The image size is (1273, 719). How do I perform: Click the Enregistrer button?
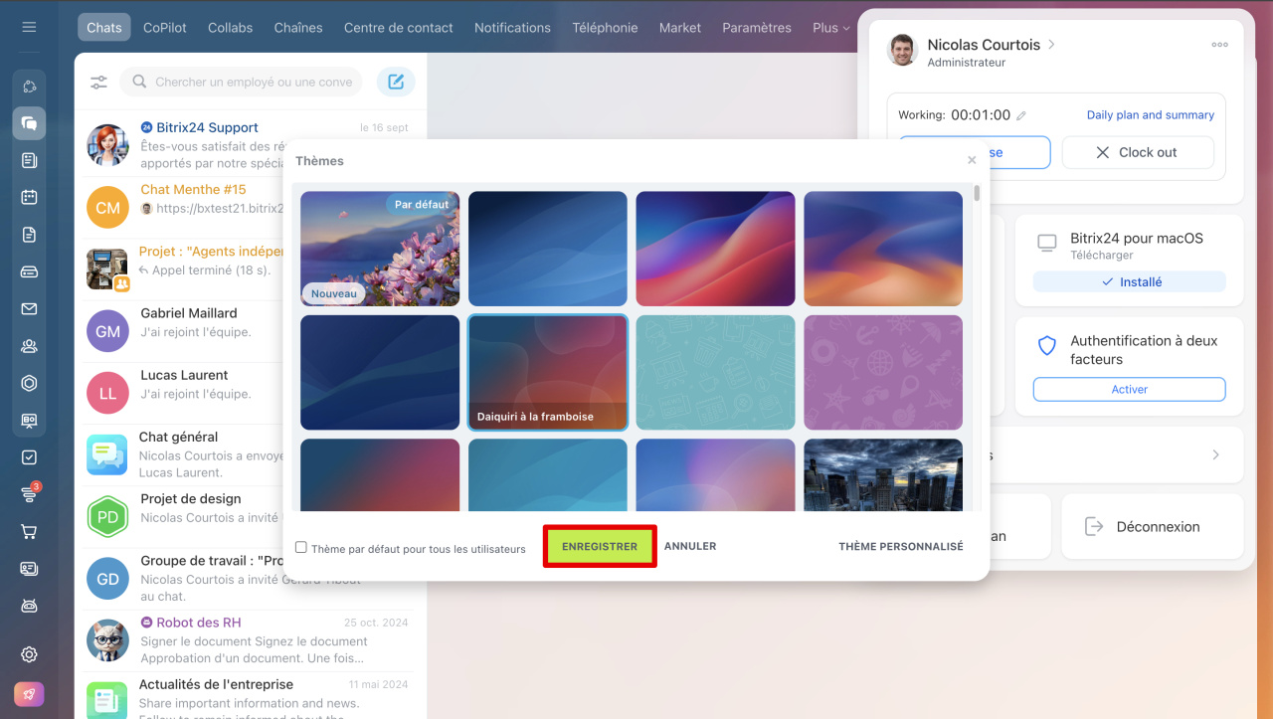[600, 547]
